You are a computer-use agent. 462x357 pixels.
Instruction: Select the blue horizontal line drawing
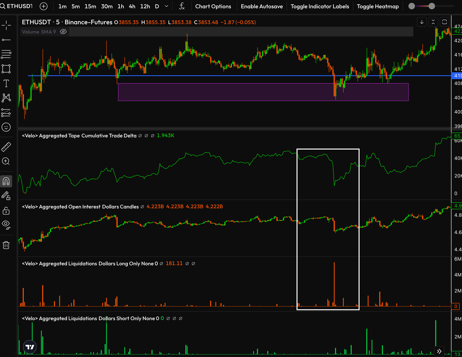(239, 76)
